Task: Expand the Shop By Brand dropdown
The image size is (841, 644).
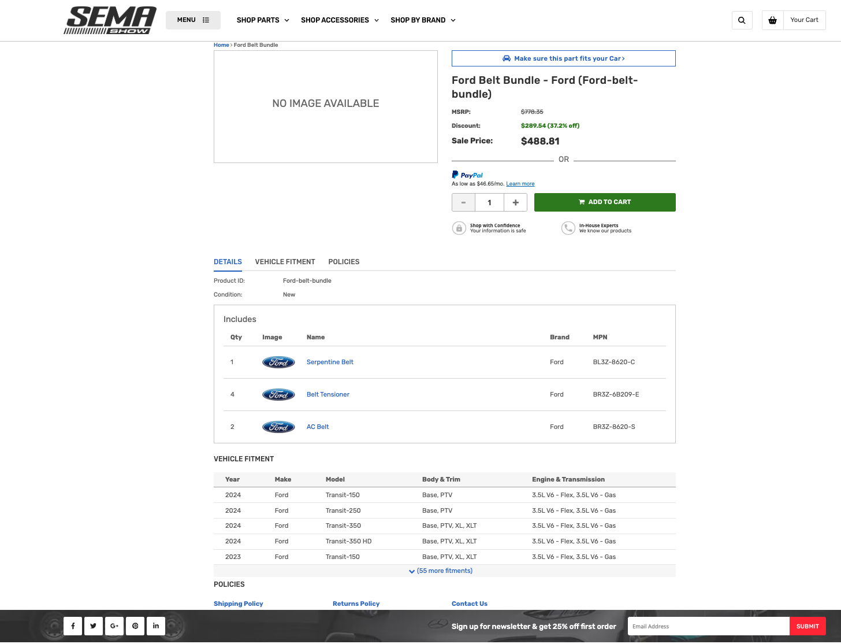Action: coord(423,20)
